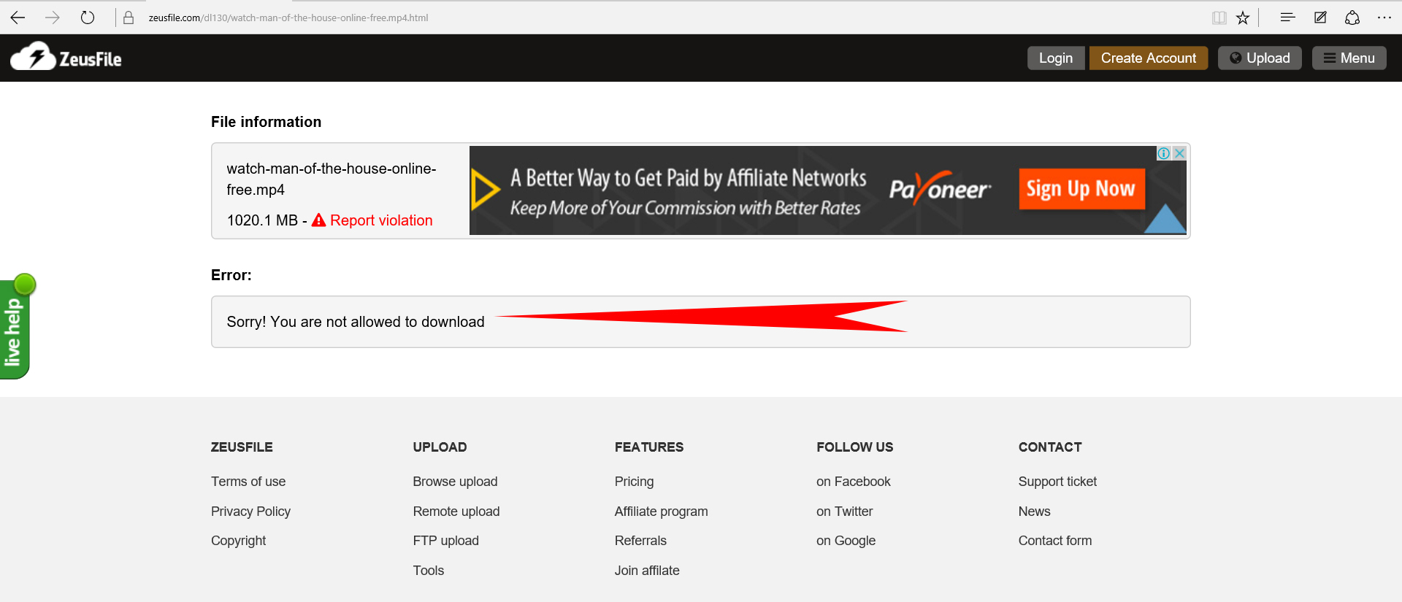Click the AdChoices info icon on ad
Screen dimensions: 1402x602
click(1164, 153)
